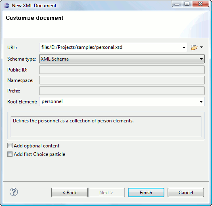
Task: Cancel the new document wizard
Action: [186, 193]
